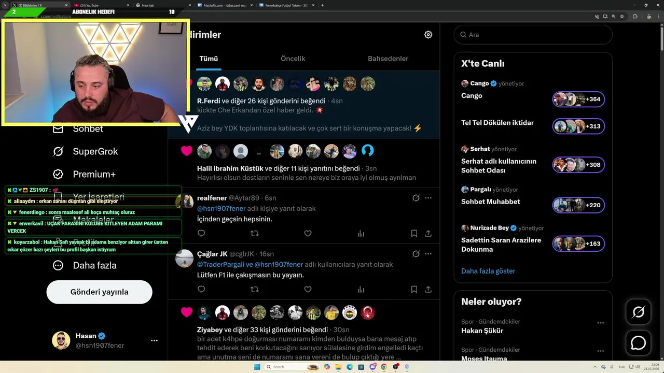
Task: Click the Sohbet envelope icon
Action: coord(58,129)
